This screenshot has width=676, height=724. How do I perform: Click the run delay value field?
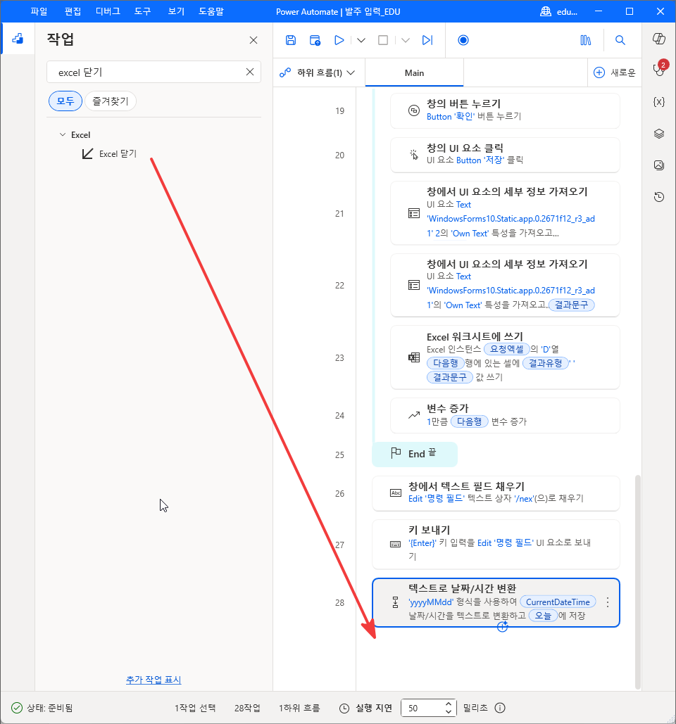pyautogui.click(x=422, y=708)
